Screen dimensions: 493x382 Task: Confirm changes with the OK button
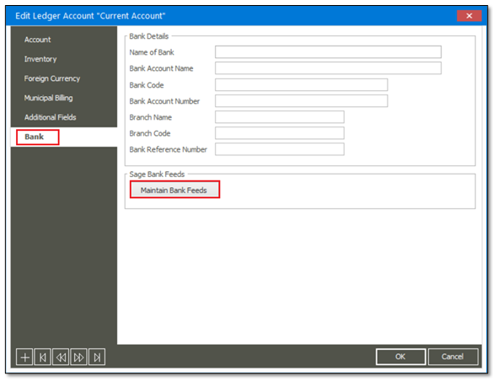coord(400,357)
